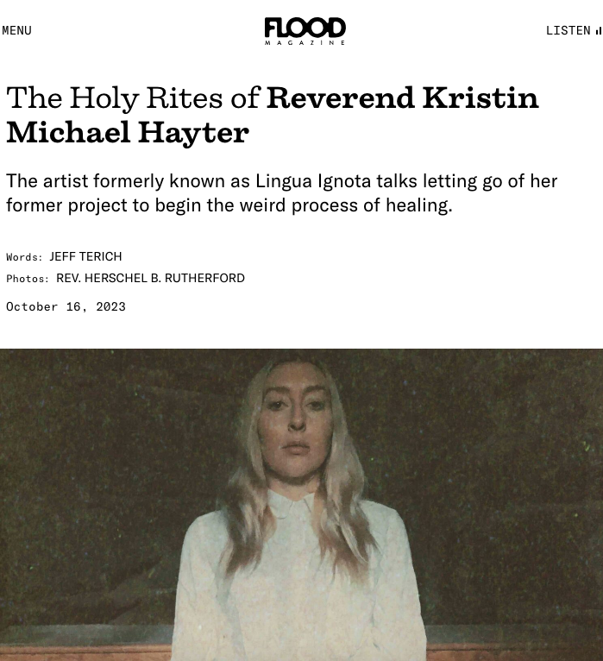Click the MAGAZINE text under the logo
Viewport: 603px width, 661px height.
pyautogui.click(x=305, y=42)
